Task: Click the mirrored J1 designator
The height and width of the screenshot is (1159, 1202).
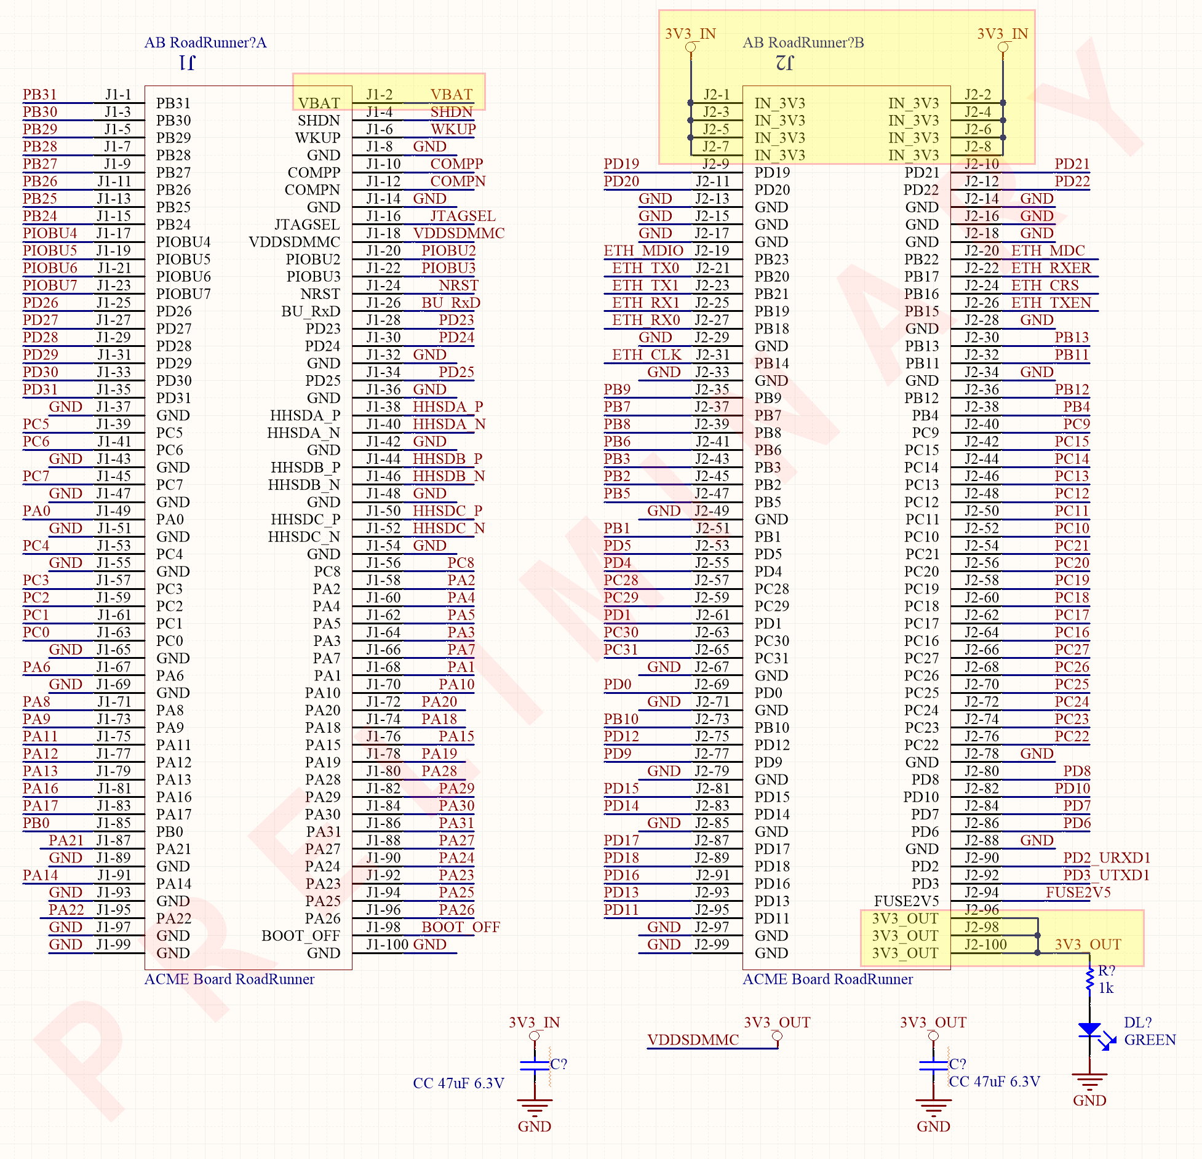Action: click(x=187, y=63)
